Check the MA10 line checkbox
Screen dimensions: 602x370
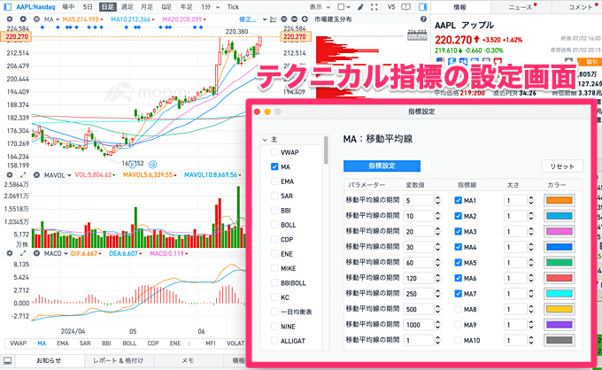point(458,340)
